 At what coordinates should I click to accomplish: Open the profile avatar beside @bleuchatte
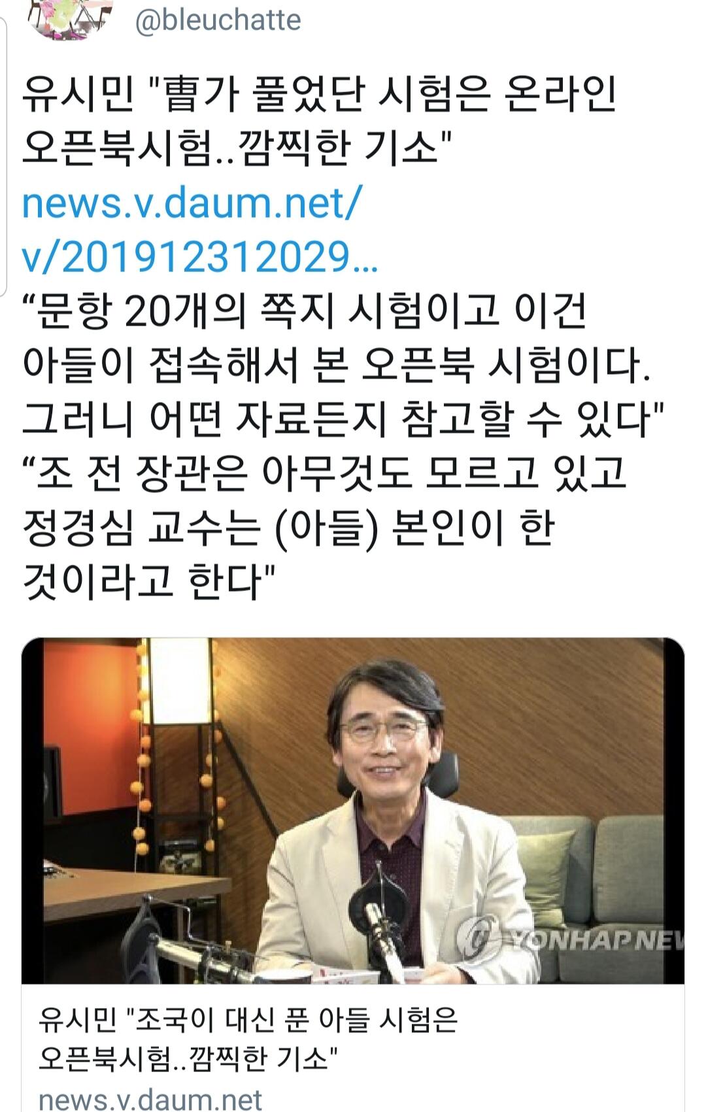[69, 18]
